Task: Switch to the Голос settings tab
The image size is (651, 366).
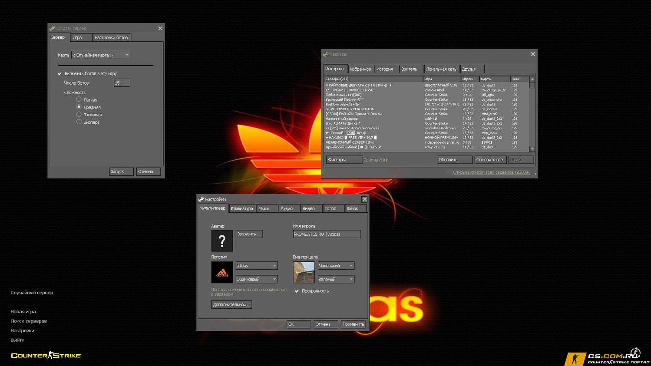Action: coord(333,208)
